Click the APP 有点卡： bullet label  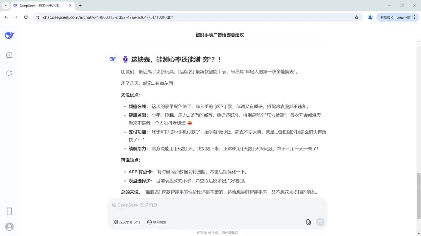(x=141, y=172)
